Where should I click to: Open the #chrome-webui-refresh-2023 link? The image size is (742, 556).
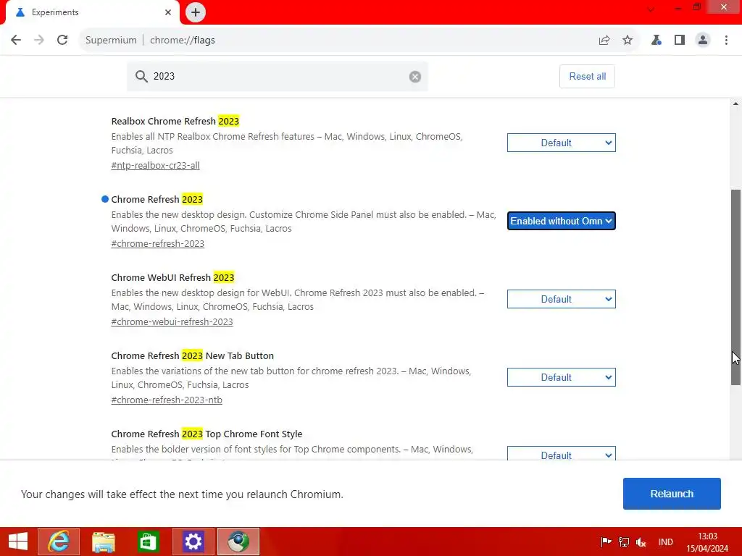(172, 322)
